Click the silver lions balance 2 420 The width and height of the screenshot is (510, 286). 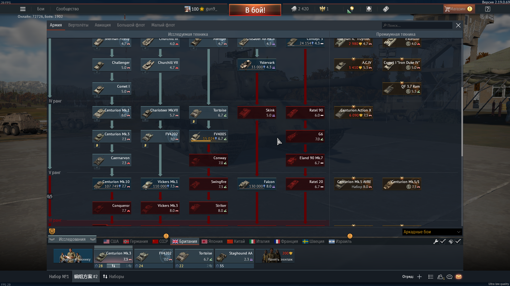pos(300,9)
